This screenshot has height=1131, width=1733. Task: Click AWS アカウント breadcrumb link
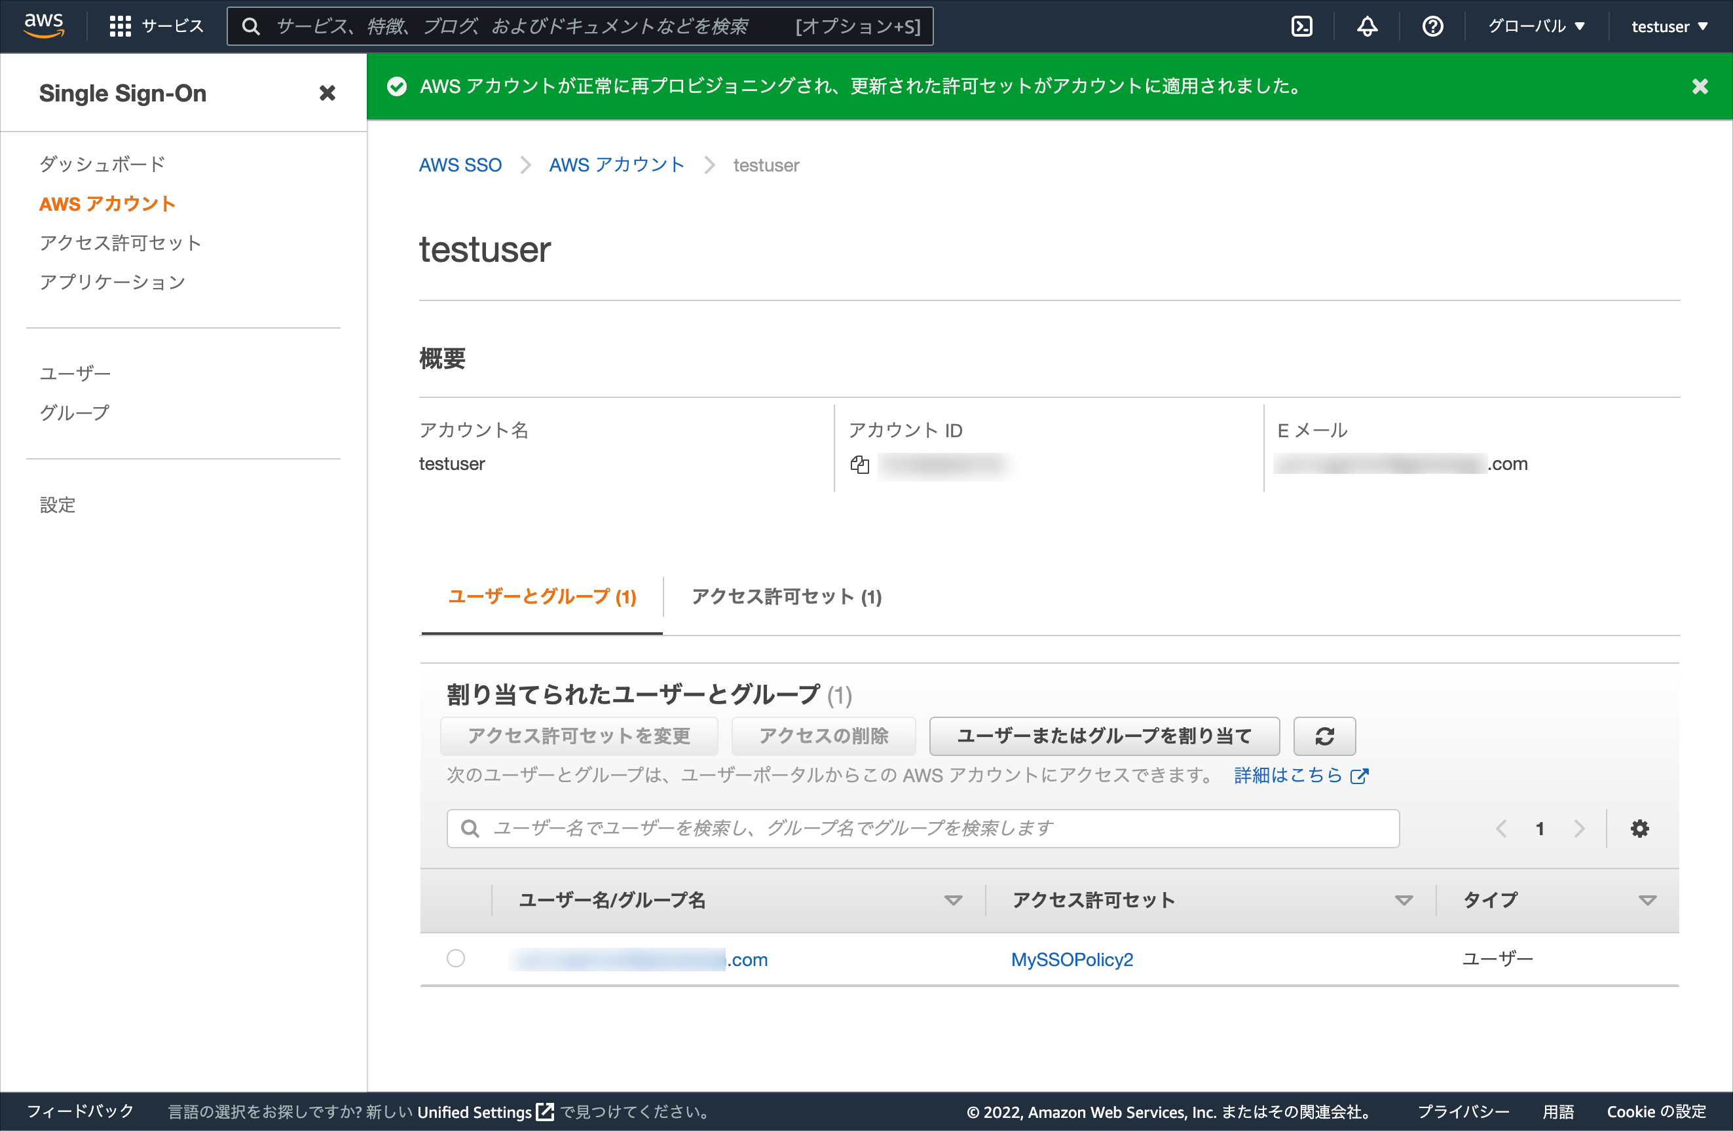click(x=617, y=165)
